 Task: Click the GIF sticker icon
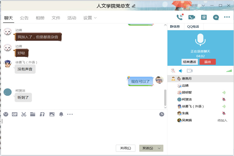(x=15, y=114)
